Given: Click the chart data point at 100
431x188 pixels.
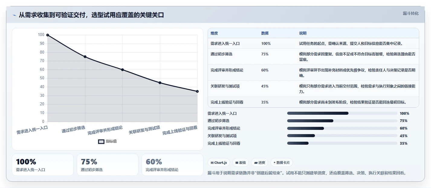Looking at the screenshot, I should [47, 35].
